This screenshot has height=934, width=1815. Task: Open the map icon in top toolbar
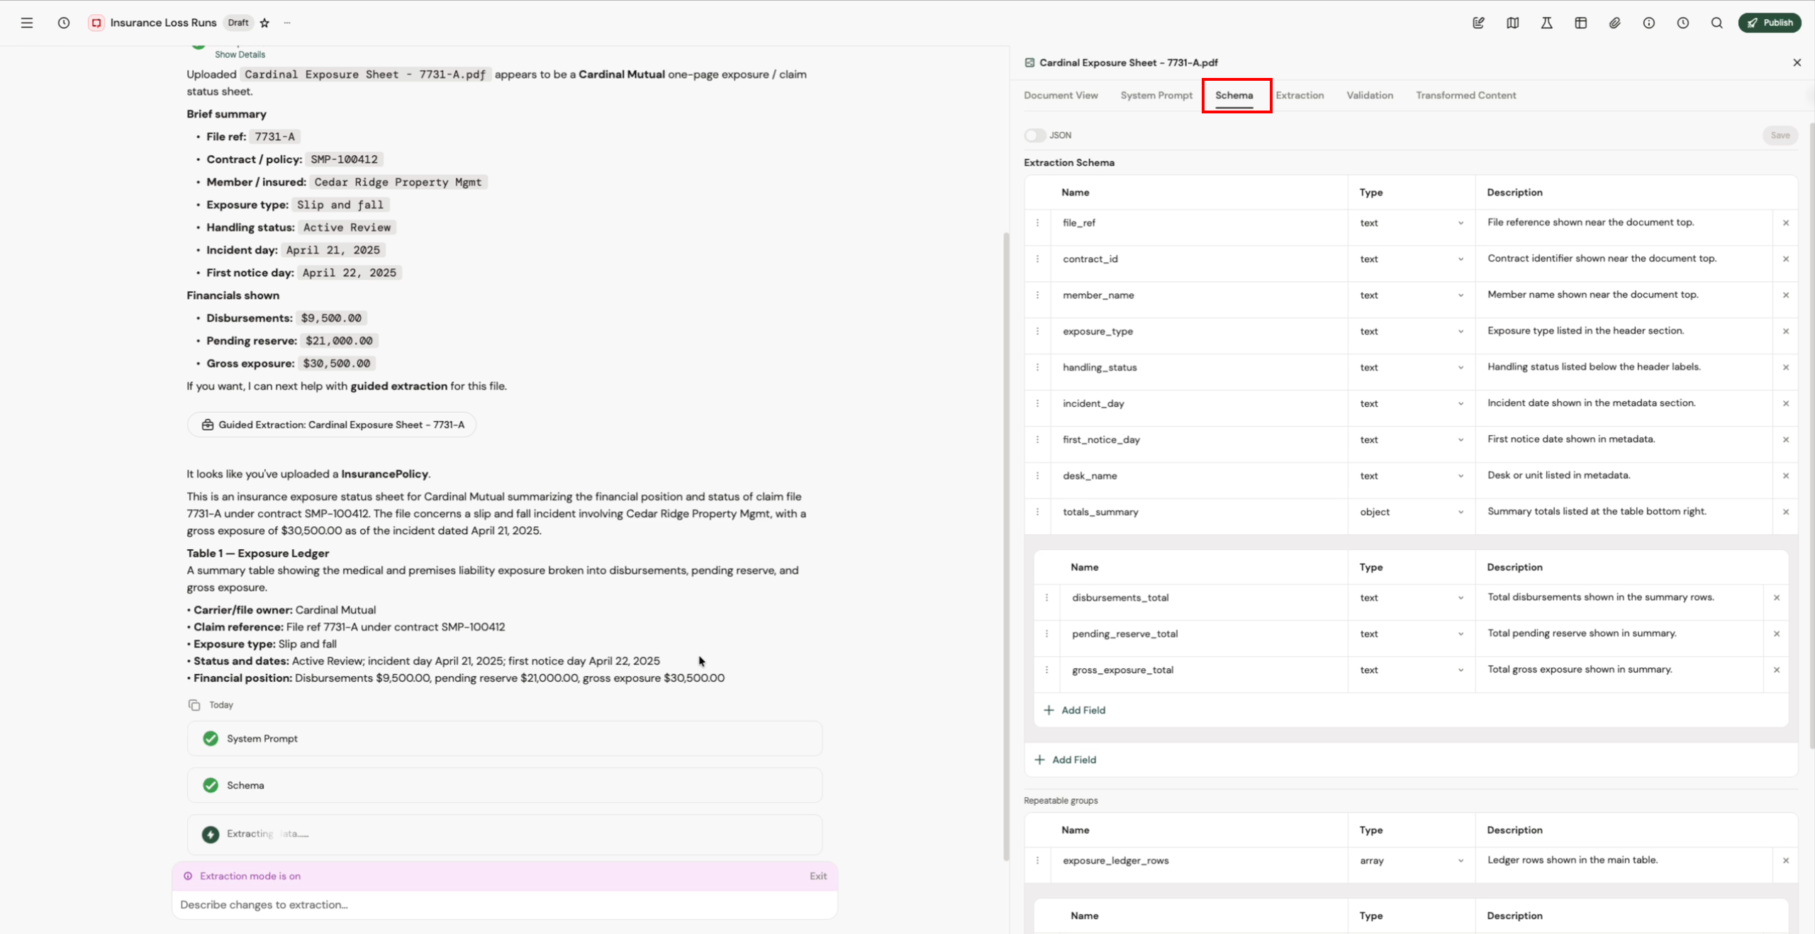pyautogui.click(x=1512, y=23)
